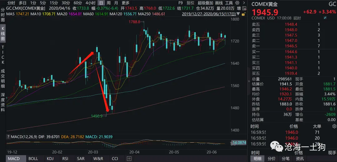Click the GC.CMX[COMEX黄金] symbol label

coord(26,9)
